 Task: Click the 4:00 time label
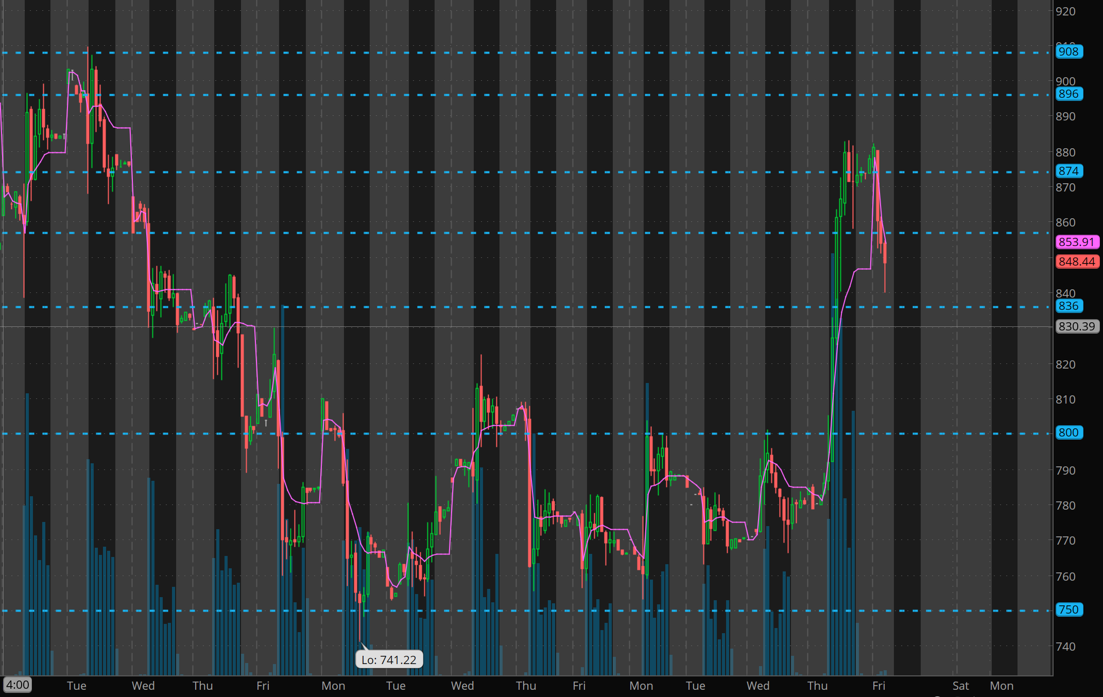18,685
